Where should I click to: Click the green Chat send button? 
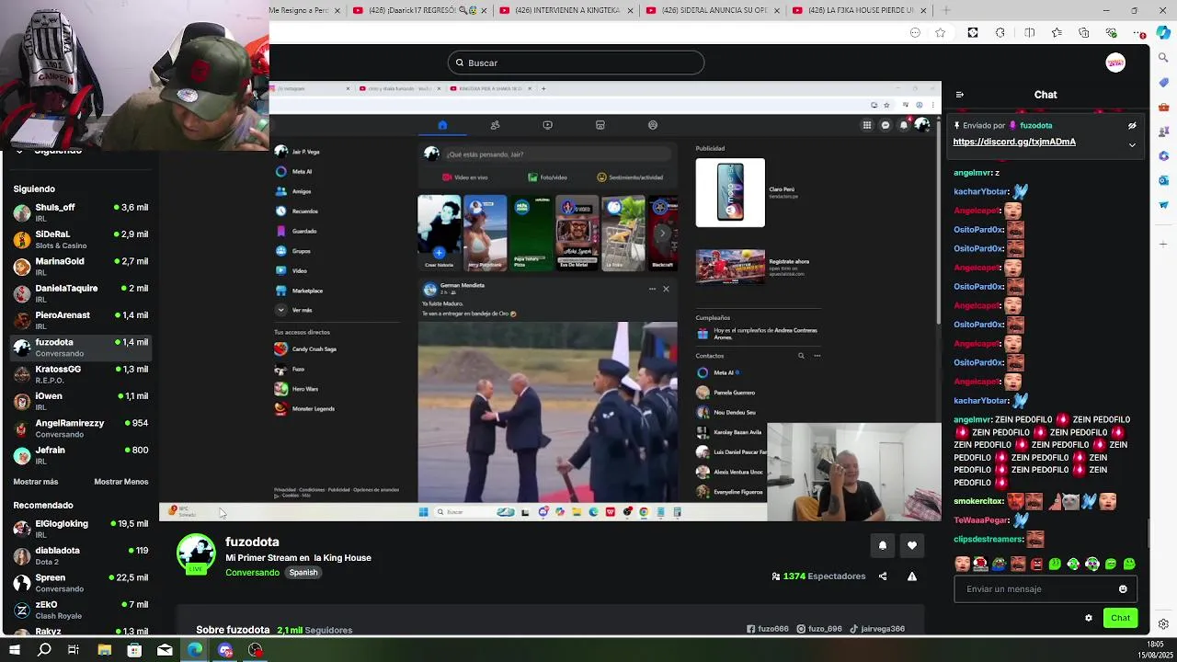click(1120, 618)
